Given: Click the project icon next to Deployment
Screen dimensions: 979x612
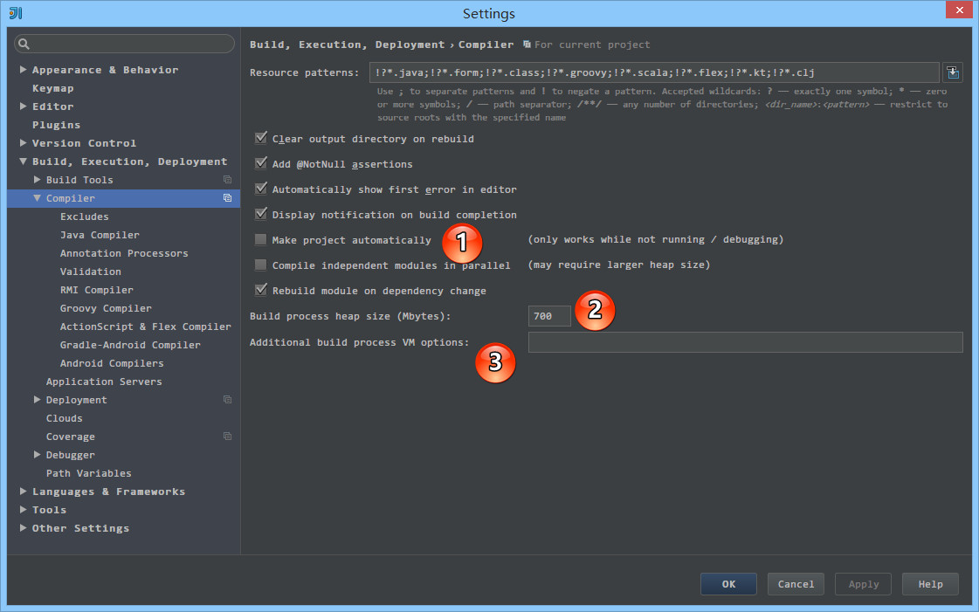Looking at the screenshot, I should coord(227,400).
